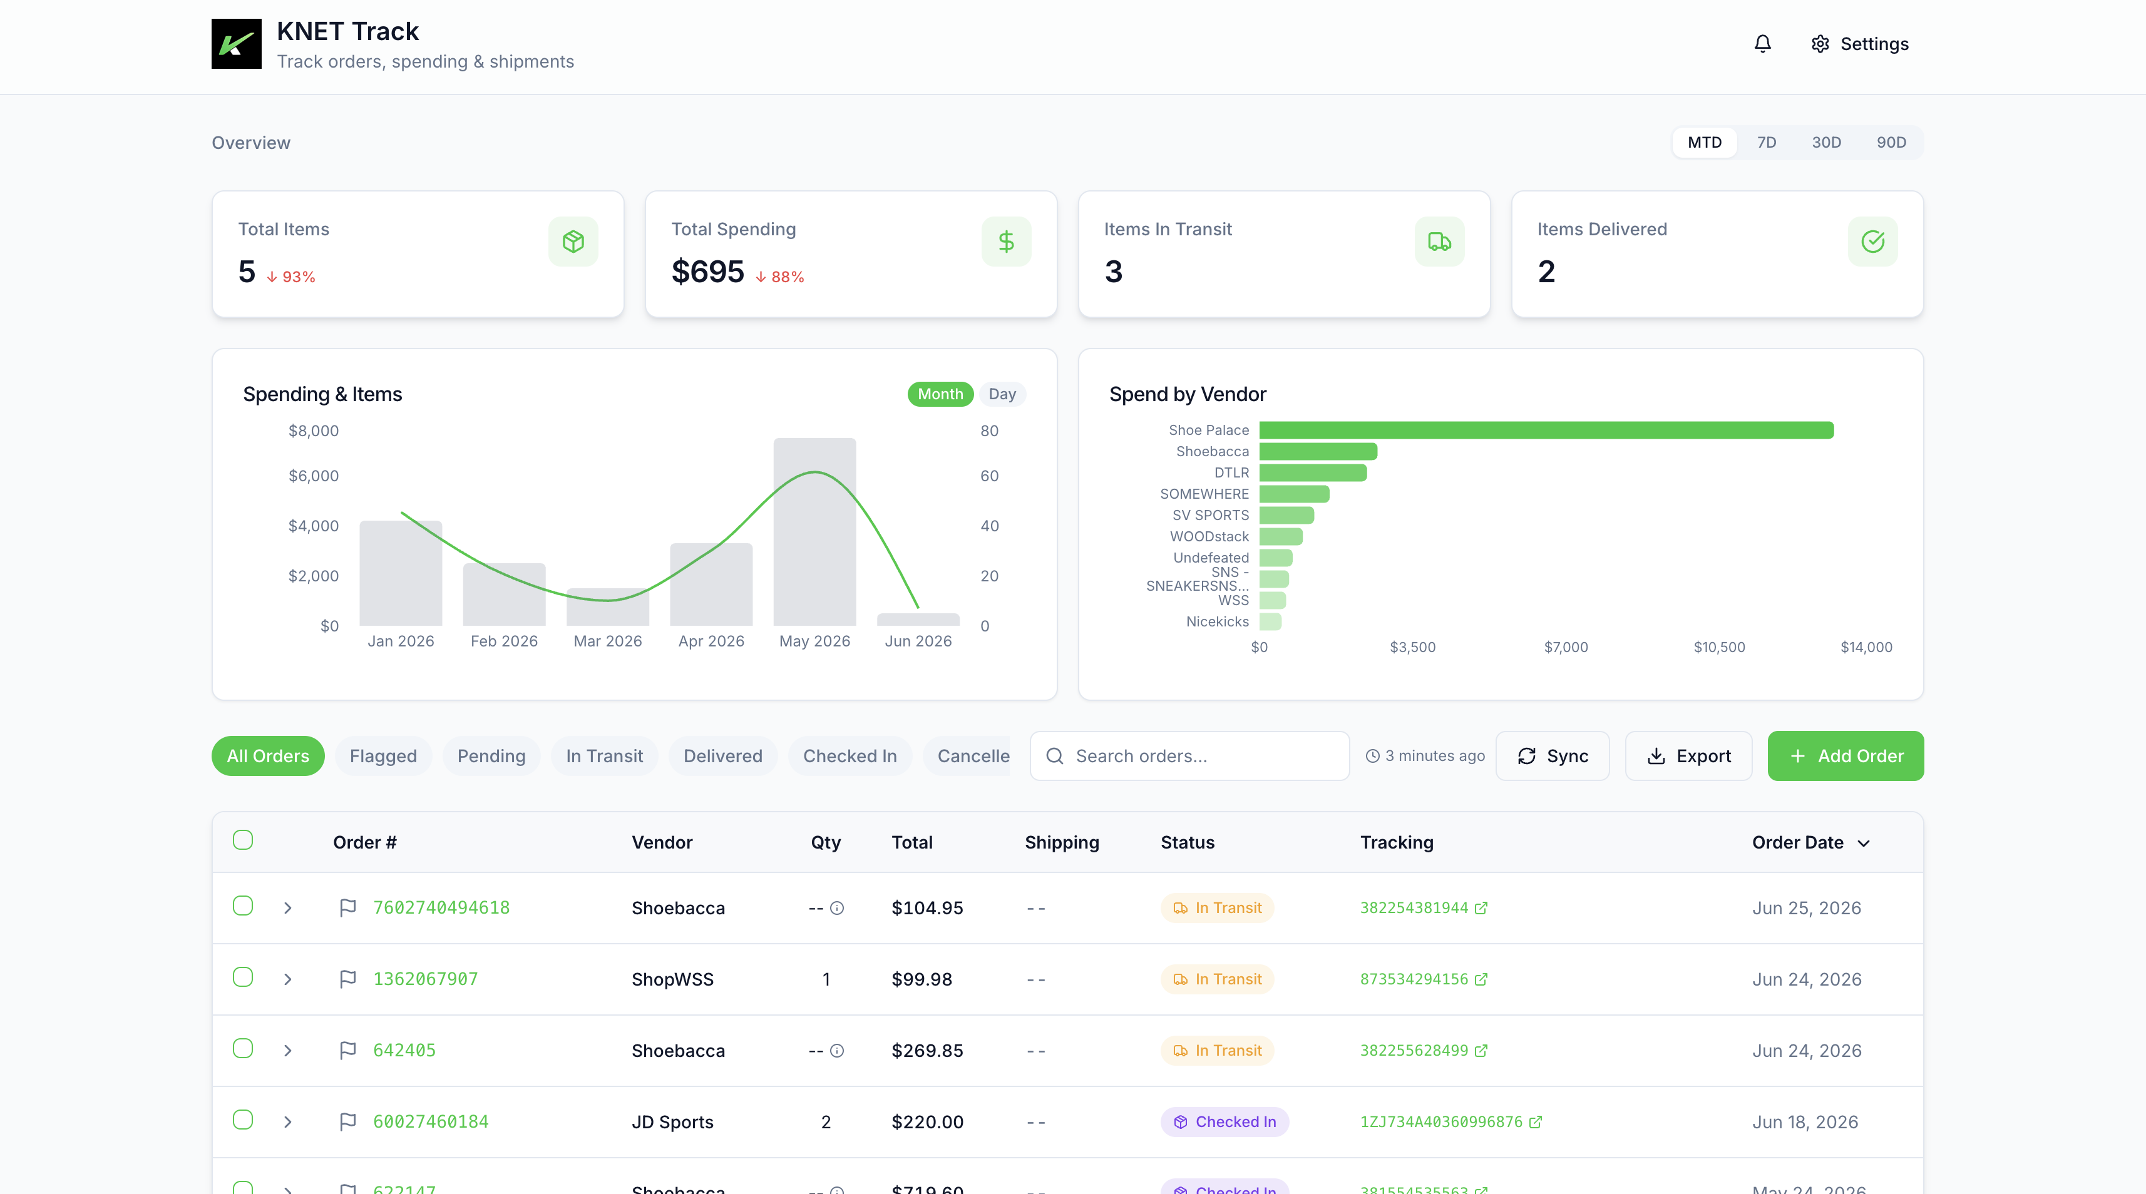
Task: Open the notifications bell icon
Action: coord(1762,44)
